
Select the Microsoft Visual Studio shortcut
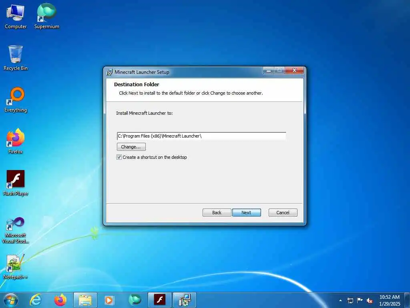coord(16,230)
